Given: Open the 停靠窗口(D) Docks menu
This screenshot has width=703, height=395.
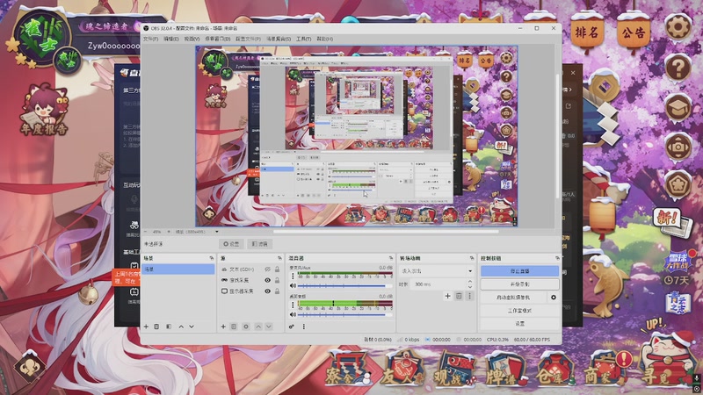Looking at the screenshot, I should click(x=217, y=39).
